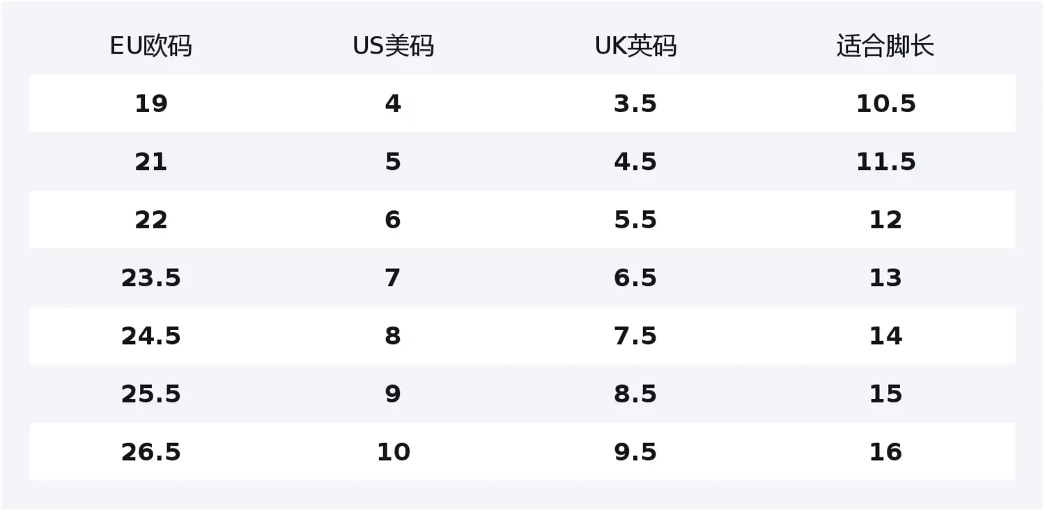Select foot length 16 cell
The height and width of the screenshot is (511, 1045).
885,452
